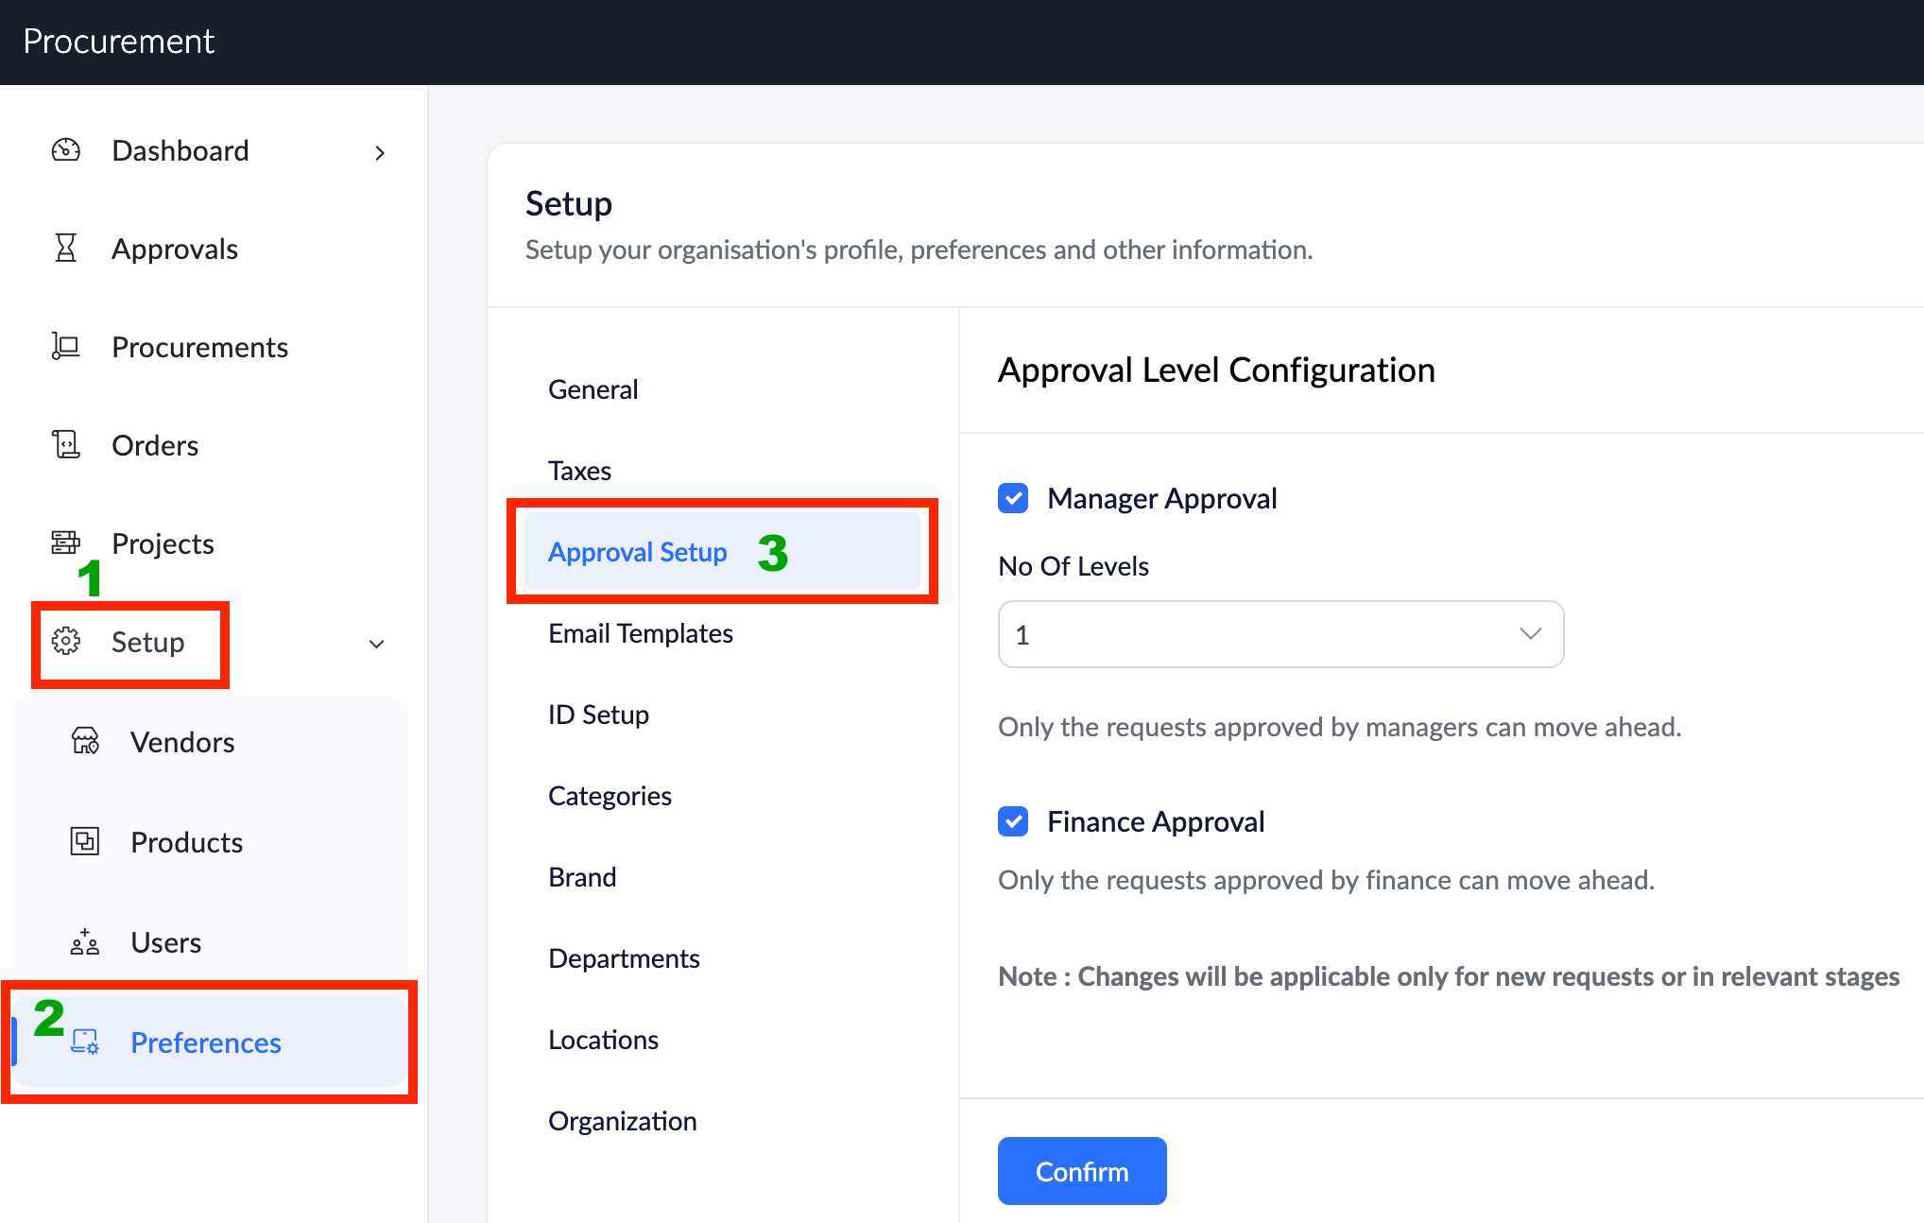Open Preferences in the sidebar
Screen dimensions: 1924x1223
pyautogui.click(x=205, y=1042)
